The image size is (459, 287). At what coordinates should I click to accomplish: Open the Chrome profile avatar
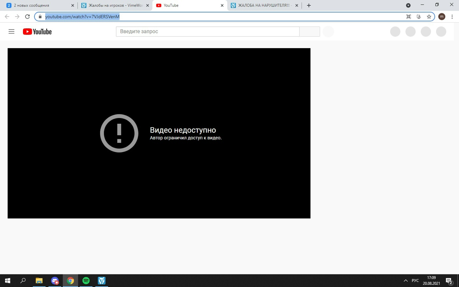click(442, 17)
